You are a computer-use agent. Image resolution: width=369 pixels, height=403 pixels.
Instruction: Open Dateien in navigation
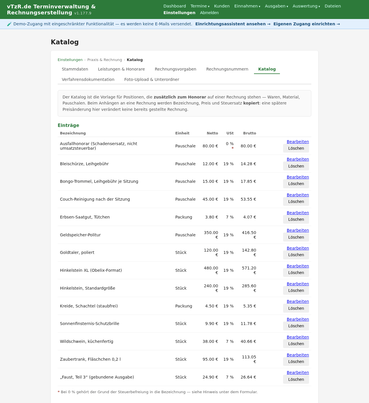(333, 6)
